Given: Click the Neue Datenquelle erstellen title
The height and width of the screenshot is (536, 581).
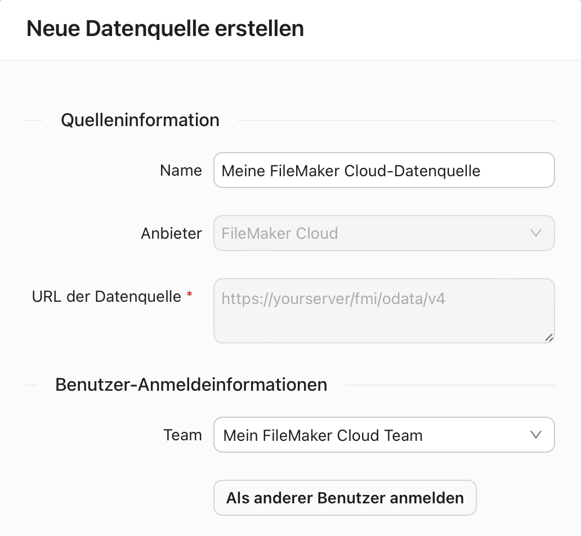Looking at the screenshot, I should [165, 29].
